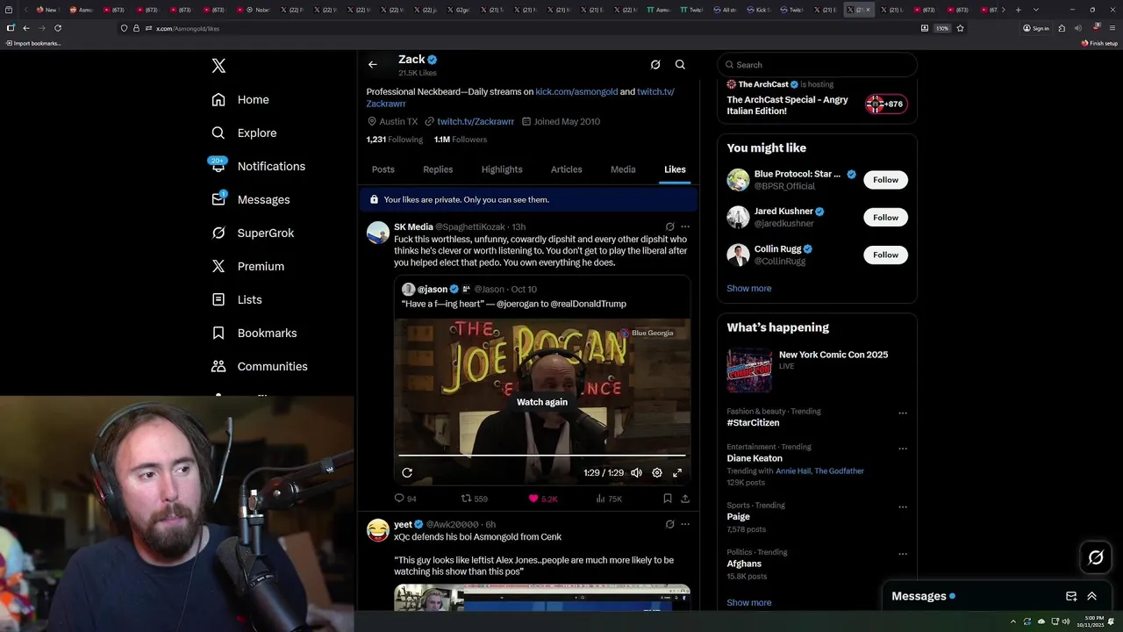Open more options for #StarCitizen trend
This screenshot has height=632, width=1123.
coord(903,413)
